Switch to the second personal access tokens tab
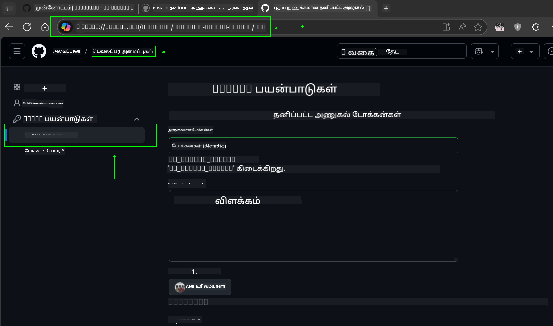The height and width of the screenshot is (326, 553). pyautogui.click(x=198, y=8)
